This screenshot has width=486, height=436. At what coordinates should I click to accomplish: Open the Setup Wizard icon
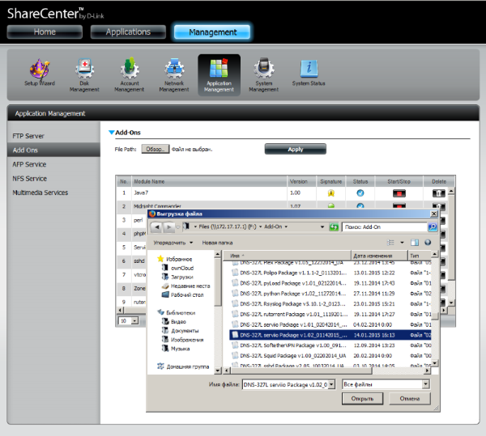(40, 73)
